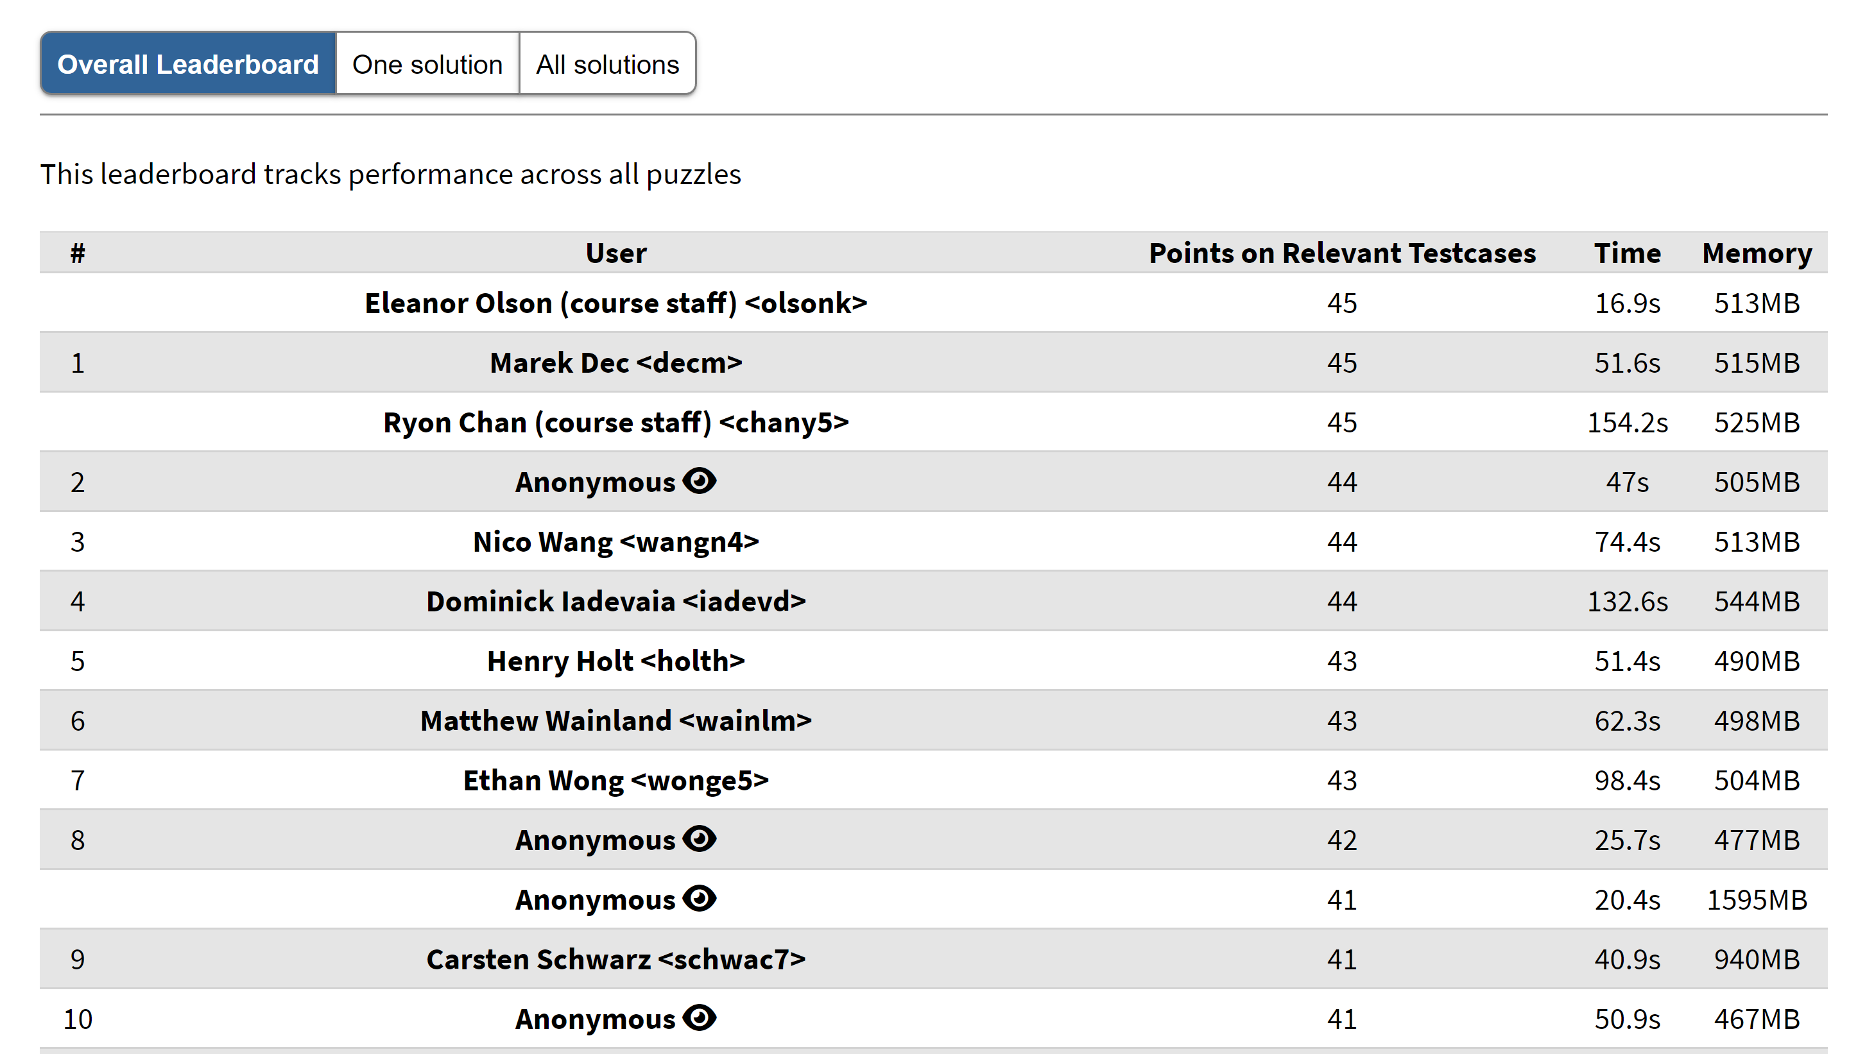Image resolution: width=1858 pixels, height=1054 pixels.
Task: Click the eye icon beside rank 8 Anonymous
Action: click(699, 838)
